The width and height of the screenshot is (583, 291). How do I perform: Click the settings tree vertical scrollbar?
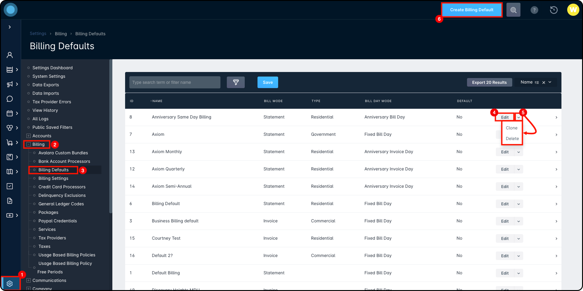[111, 137]
